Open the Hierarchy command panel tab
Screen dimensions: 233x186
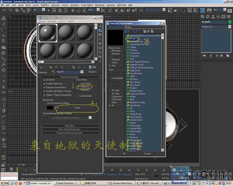pos(213,17)
